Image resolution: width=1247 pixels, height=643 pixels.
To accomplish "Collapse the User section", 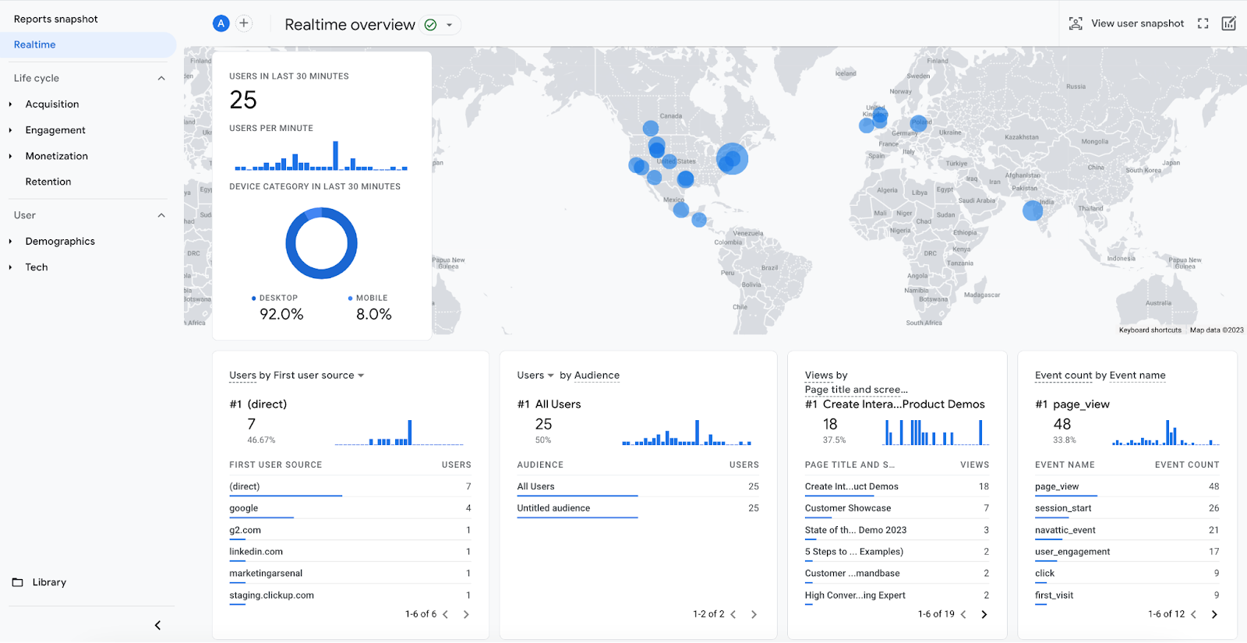I will (x=161, y=215).
